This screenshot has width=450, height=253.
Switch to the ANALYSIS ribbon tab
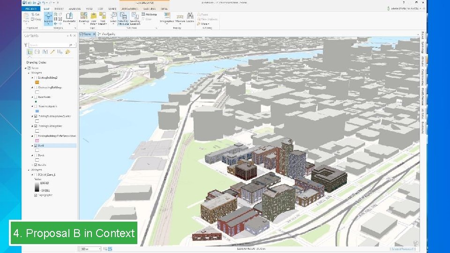click(x=75, y=9)
